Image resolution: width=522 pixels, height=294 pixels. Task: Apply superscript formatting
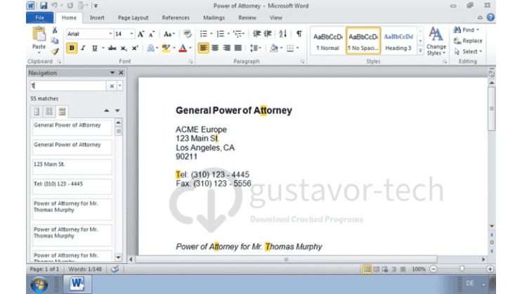point(135,48)
